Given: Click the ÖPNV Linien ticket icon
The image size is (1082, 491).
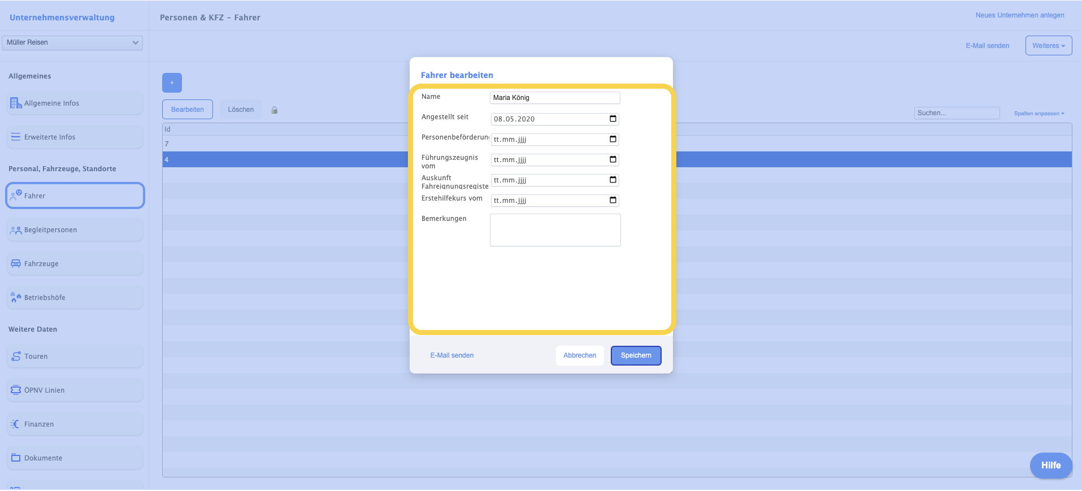Looking at the screenshot, I should 16,390.
